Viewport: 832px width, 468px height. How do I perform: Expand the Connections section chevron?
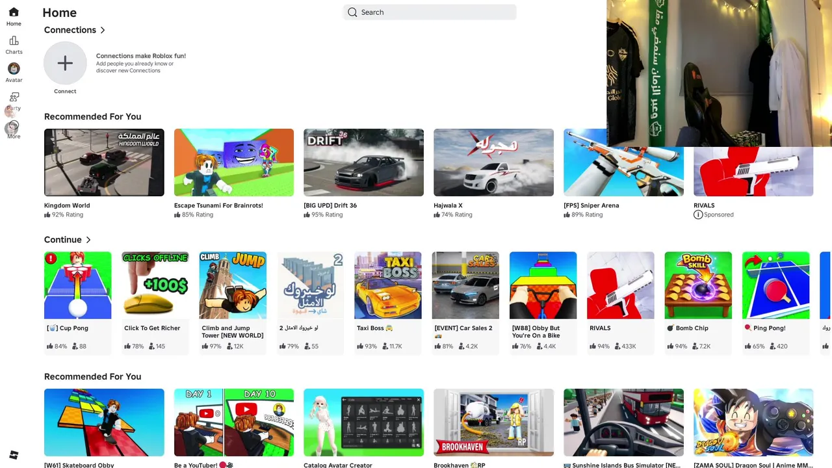[x=103, y=30]
